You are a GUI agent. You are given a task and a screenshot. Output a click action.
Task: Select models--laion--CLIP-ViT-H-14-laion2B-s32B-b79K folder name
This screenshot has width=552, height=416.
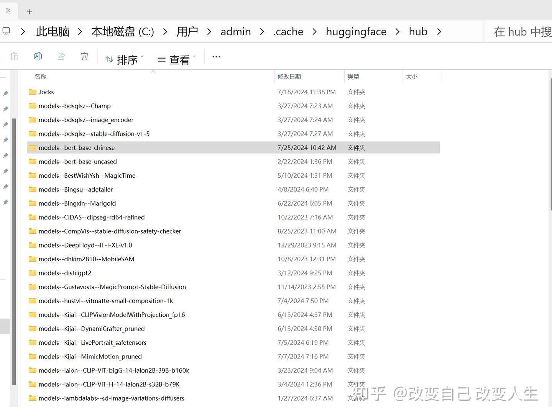tap(109, 384)
